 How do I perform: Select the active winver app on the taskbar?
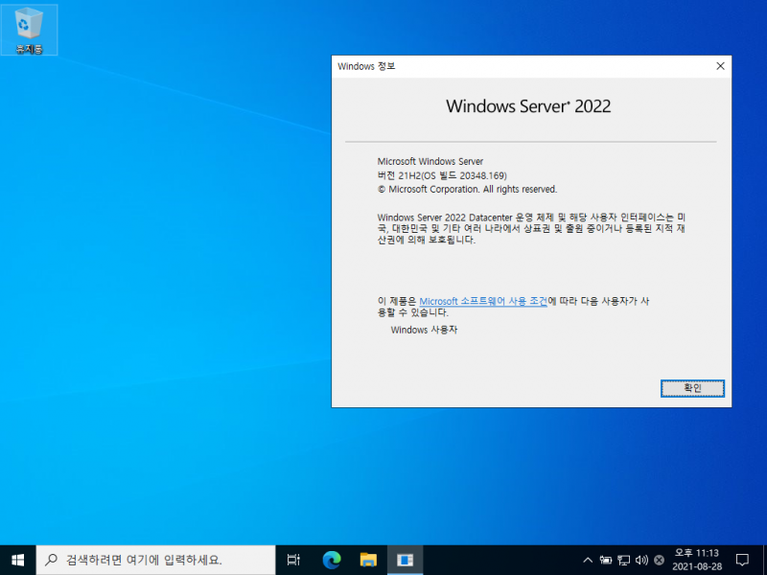pos(404,560)
